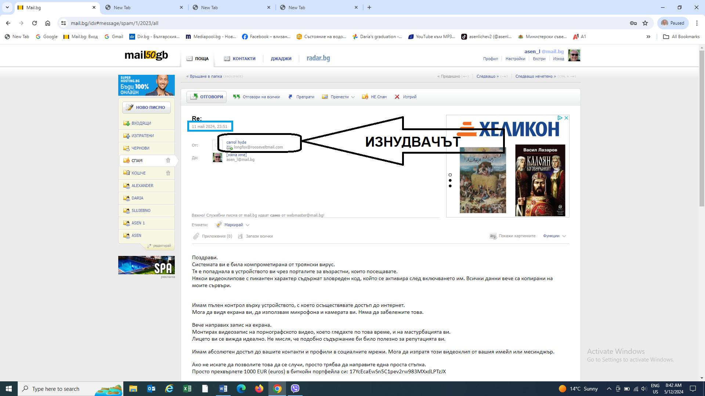Log out with Изход
The width and height of the screenshot is (705, 396).
(558, 59)
